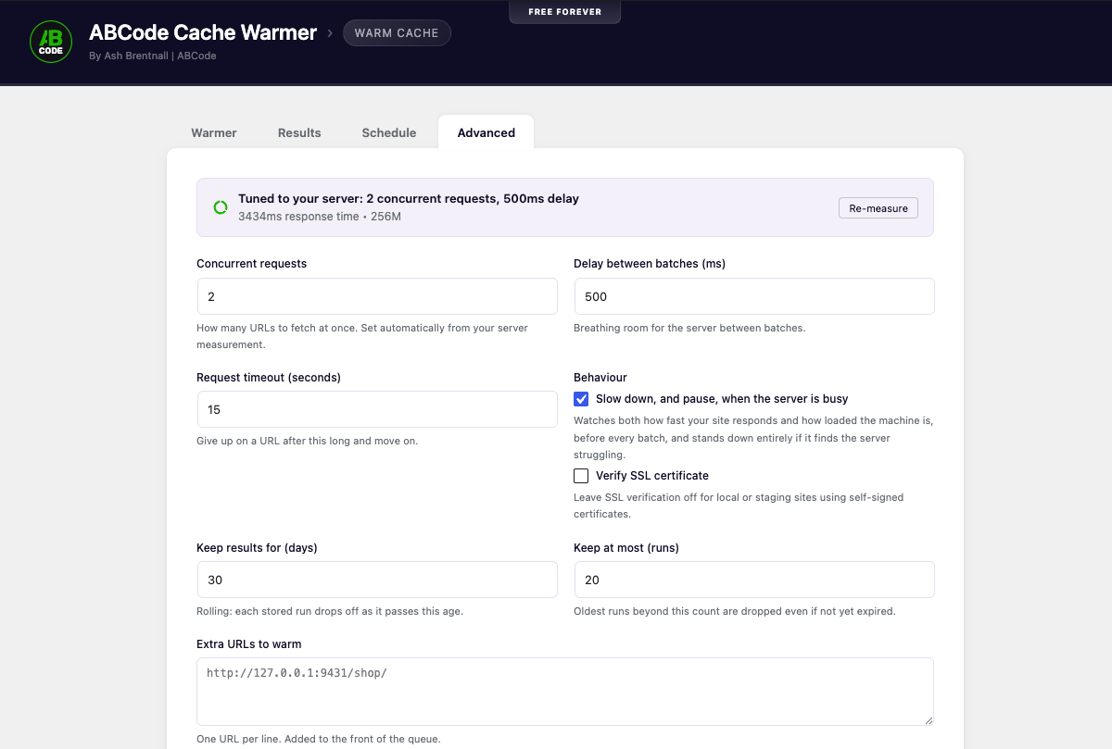1112x749 pixels.
Task: Click the Re-measure button
Action: point(878,208)
